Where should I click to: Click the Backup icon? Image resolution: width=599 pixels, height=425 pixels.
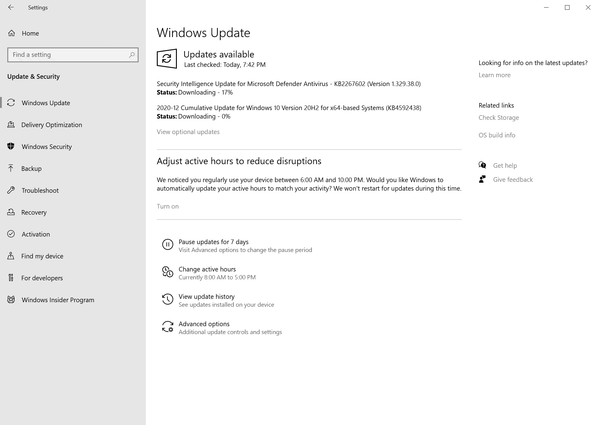[x=12, y=168]
